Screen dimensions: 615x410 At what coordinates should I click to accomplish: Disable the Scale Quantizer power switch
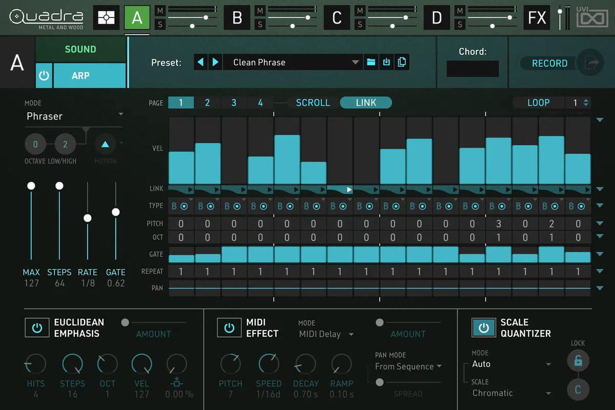click(x=483, y=328)
